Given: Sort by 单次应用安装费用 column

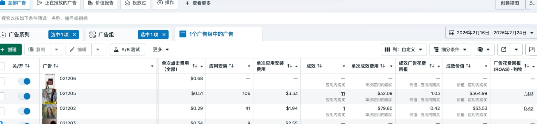Looking at the screenshot, I should (290, 66).
